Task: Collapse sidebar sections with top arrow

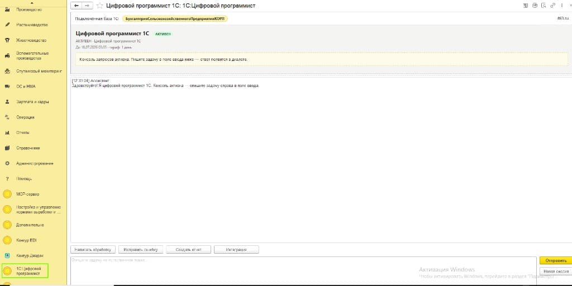Action: click(x=32, y=3)
